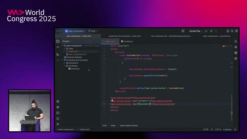247x139 pixels.
Task: Open the Notifications bell icon
Action: click(x=236, y=41)
